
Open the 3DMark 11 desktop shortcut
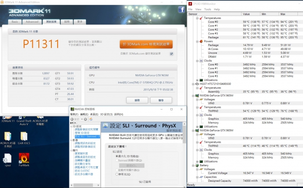point(8,119)
